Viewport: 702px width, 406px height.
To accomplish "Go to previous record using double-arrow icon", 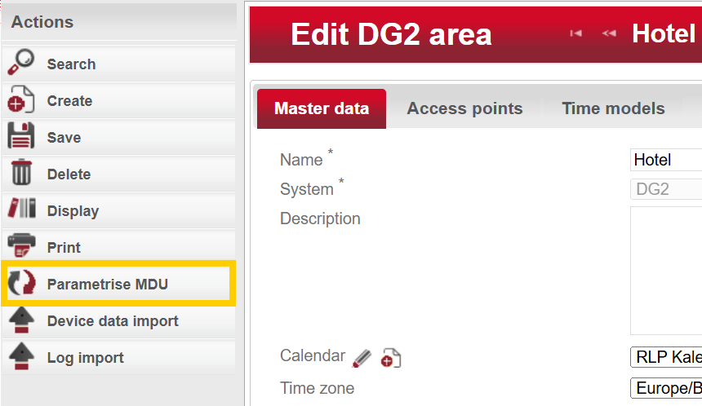I will (x=609, y=33).
